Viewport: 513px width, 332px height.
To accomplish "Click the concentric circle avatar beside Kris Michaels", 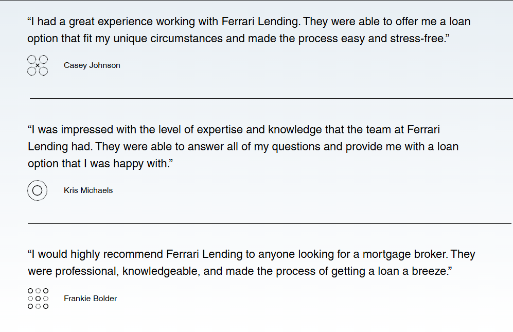I will [37, 190].
